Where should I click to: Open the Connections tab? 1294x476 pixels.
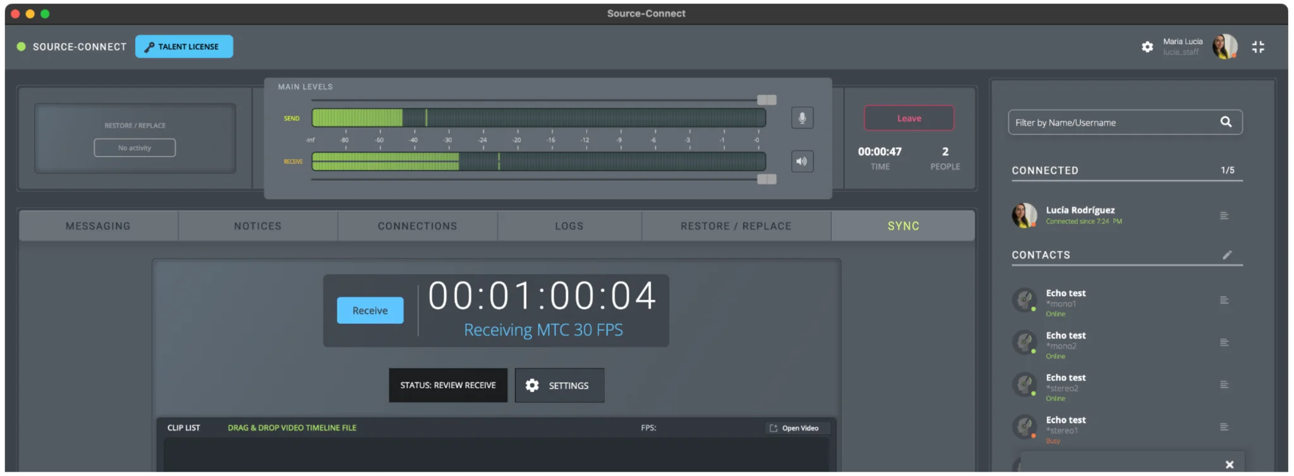[x=417, y=226]
